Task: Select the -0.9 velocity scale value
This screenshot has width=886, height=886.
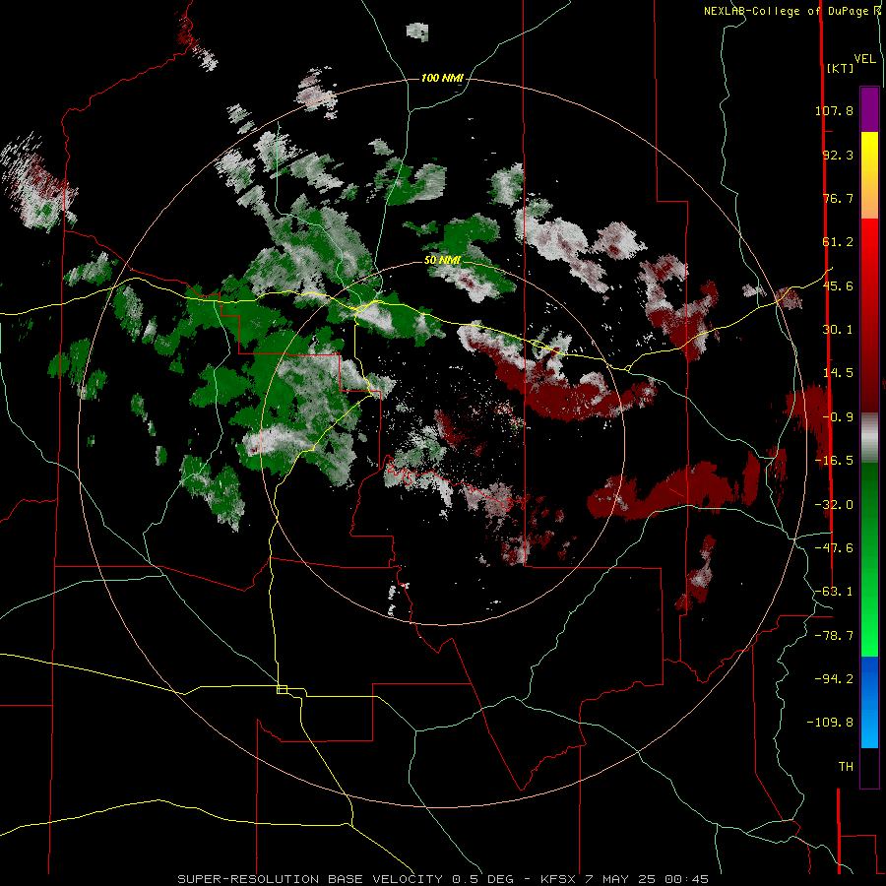Action: pos(838,417)
